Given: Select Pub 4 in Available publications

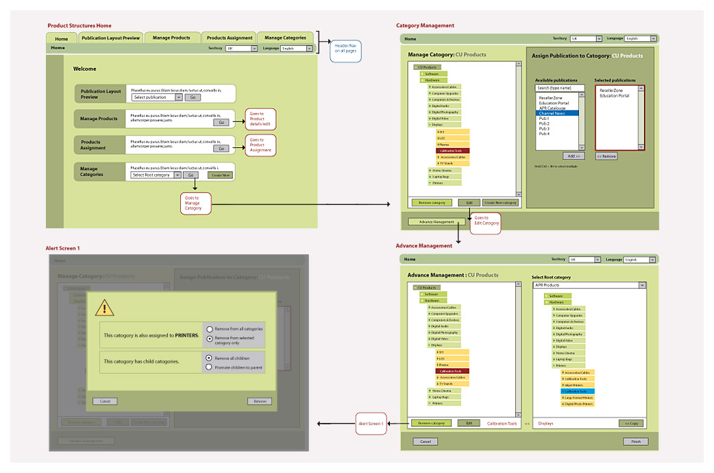Looking at the screenshot, I should (x=544, y=134).
